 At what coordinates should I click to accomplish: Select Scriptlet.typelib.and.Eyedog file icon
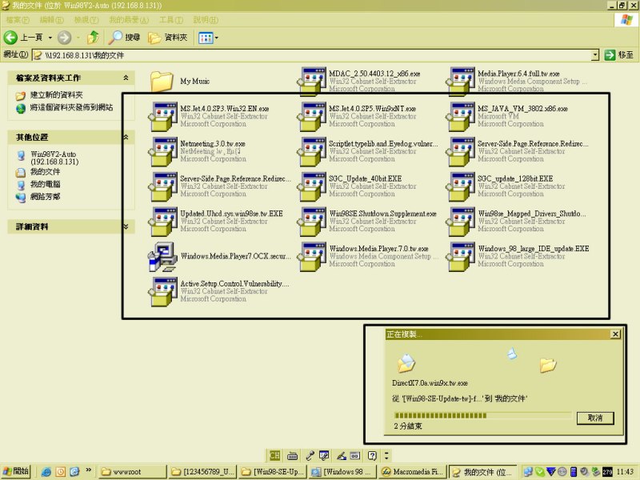[312, 151]
